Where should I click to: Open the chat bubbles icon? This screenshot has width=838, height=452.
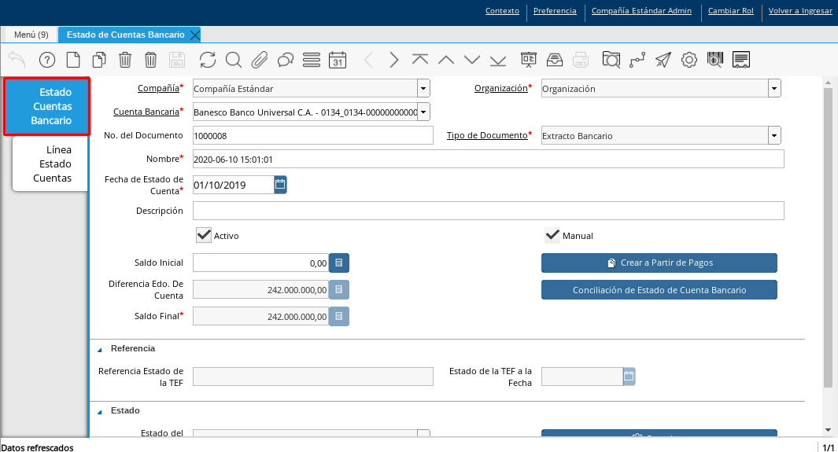click(x=286, y=60)
